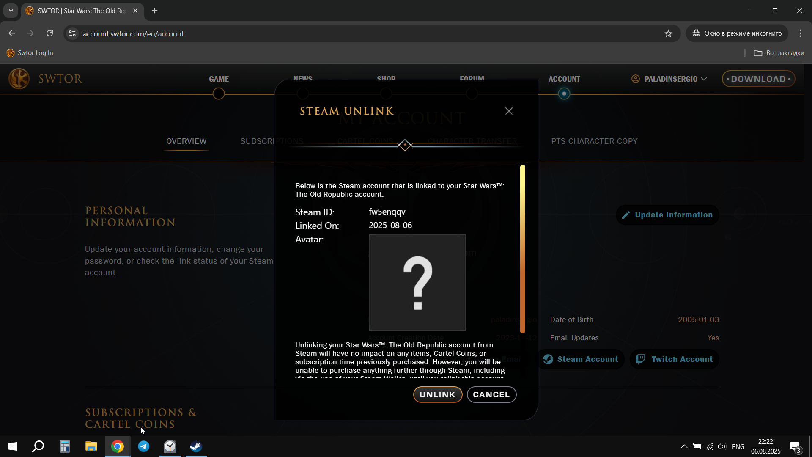Open the Twitch Account link button

click(x=674, y=359)
